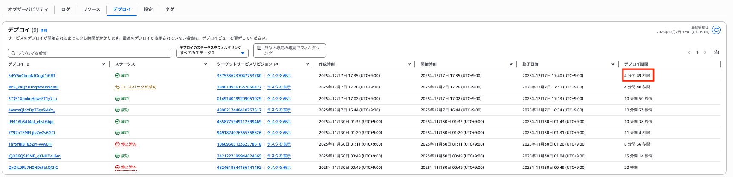The width and height of the screenshot is (733, 177).
Task: Select duration text 20 秒間
Action: click(631, 167)
